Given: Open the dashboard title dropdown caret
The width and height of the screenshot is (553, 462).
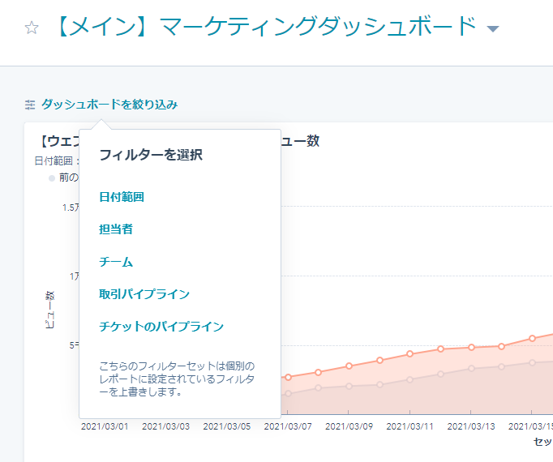Looking at the screenshot, I should point(492,29).
